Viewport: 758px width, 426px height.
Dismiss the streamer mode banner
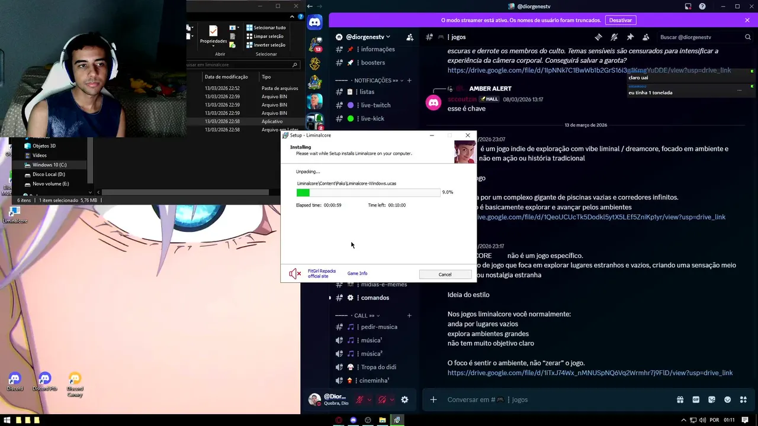747,20
